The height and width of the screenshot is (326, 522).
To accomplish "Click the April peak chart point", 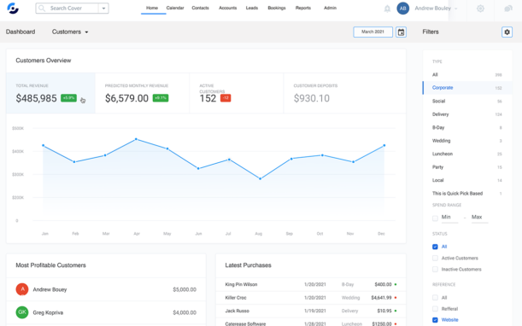I will [x=136, y=139].
